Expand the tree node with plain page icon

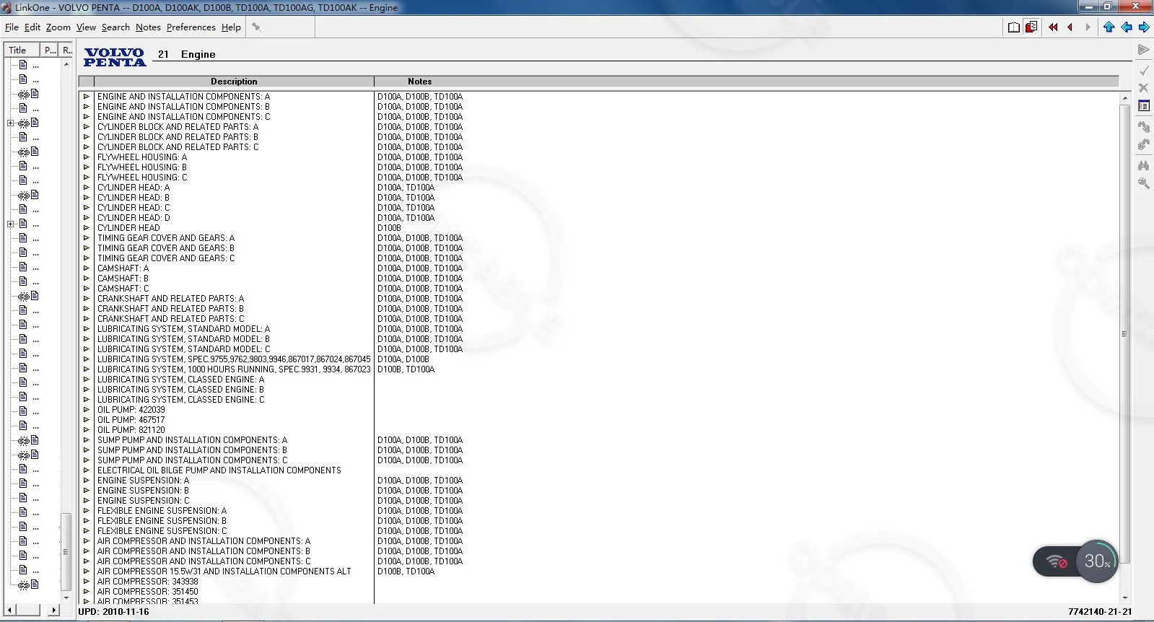(x=11, y=224)
